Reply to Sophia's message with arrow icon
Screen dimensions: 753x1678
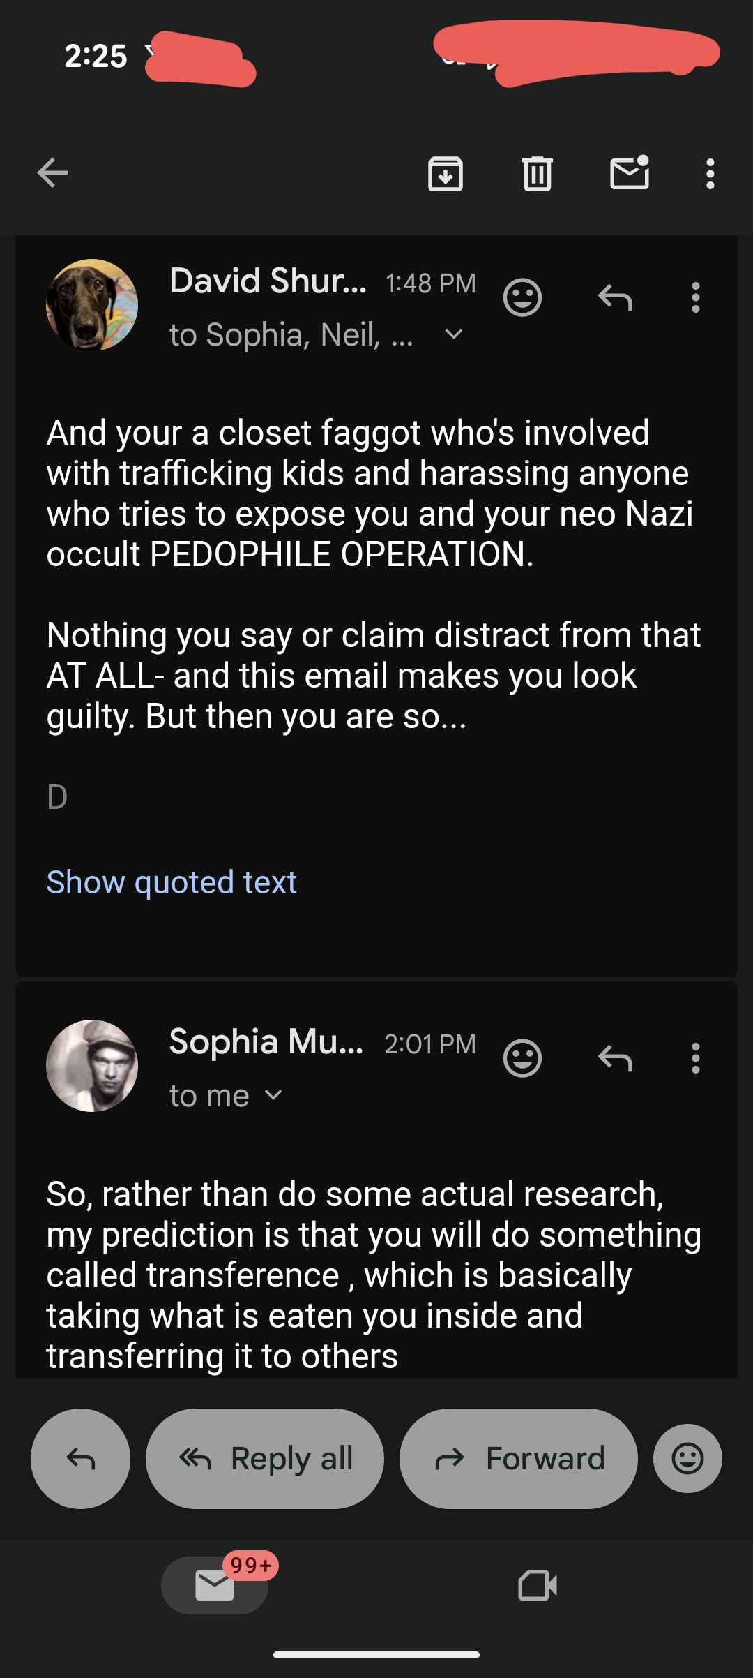click(615, 1059)
